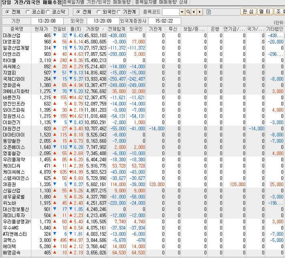Sort by the 종목명 column header
Viewport: 285px width, 258px height.
[17, 29]
